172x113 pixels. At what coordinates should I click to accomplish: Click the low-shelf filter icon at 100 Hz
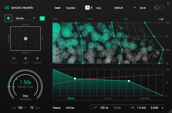click(x=95, y=108)
